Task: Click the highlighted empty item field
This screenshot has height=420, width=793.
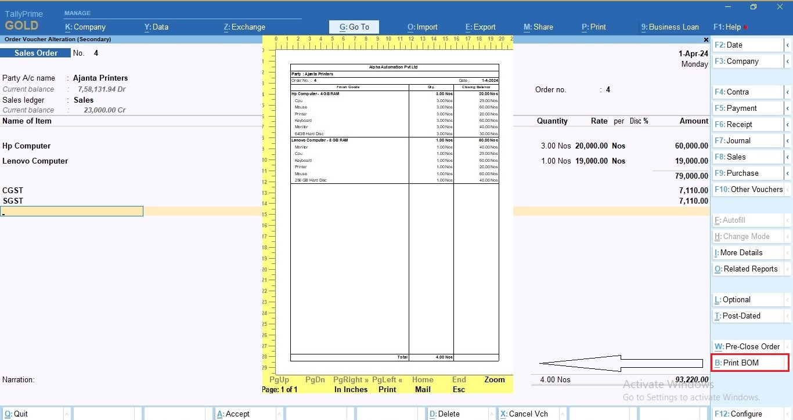Action: coord(72,212)
